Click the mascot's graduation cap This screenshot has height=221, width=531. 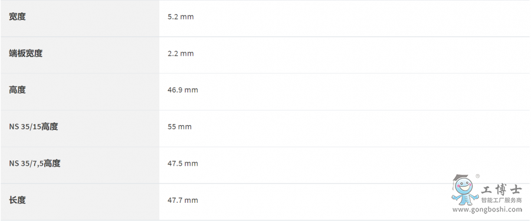pyautogui.click(x=461, y=178)
